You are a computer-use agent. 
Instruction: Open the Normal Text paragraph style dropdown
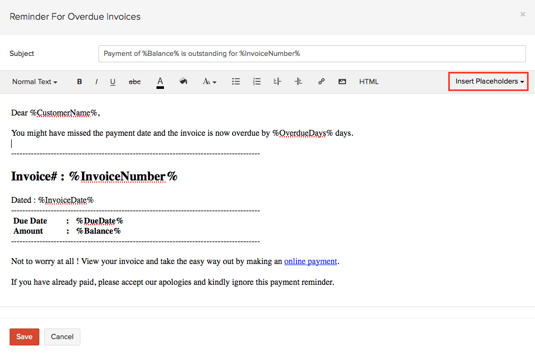(x=34, y=81)
